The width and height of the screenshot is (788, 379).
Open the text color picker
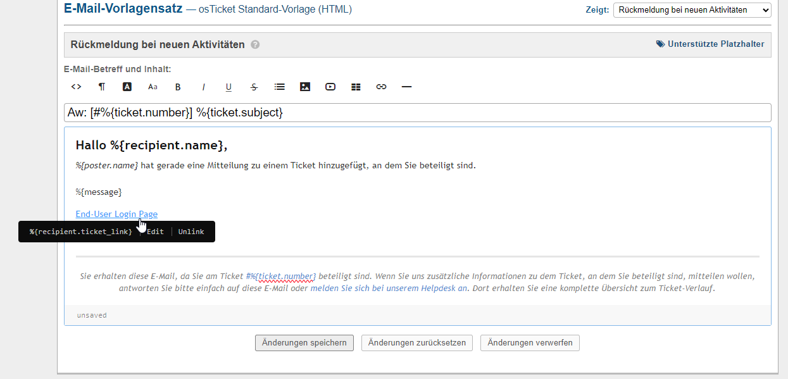[127, 87]
